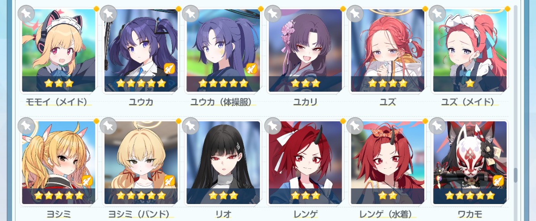Open the ユズ（メイド） student card
Screen dimensions: 536x221
coord(469,50)
